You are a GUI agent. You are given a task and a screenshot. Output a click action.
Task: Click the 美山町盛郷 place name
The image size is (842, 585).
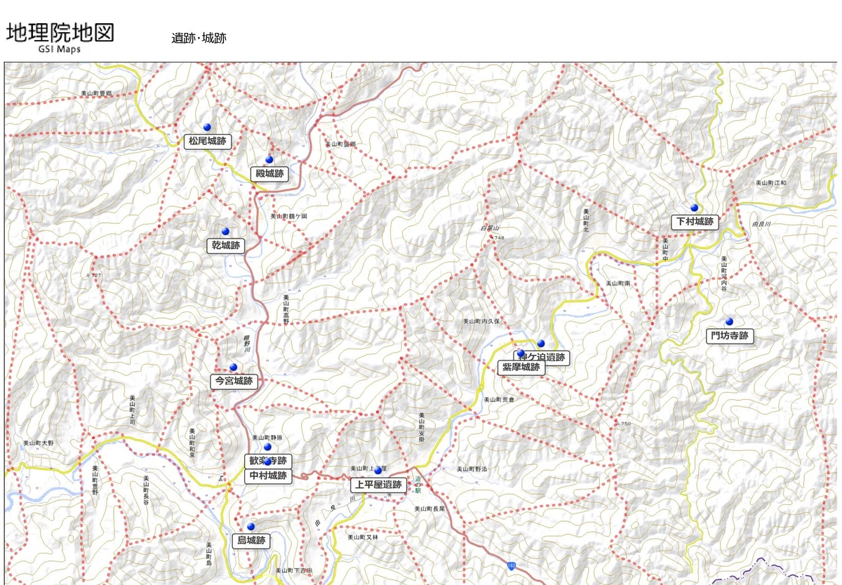(341, 144)
